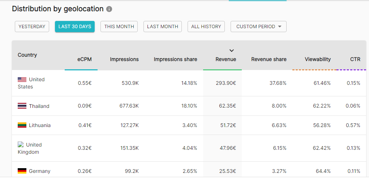Click the 530.9K impressions value

tap(130, 83)
